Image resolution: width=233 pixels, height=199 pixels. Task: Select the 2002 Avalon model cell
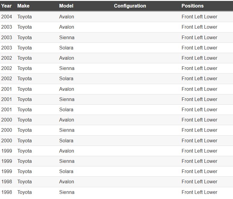pyautogui.click(x=67, y=58)
